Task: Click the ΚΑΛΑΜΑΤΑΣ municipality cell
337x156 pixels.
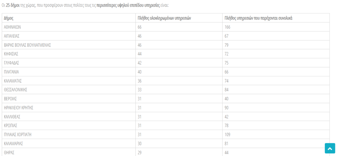Action: [x=69, y=81]
